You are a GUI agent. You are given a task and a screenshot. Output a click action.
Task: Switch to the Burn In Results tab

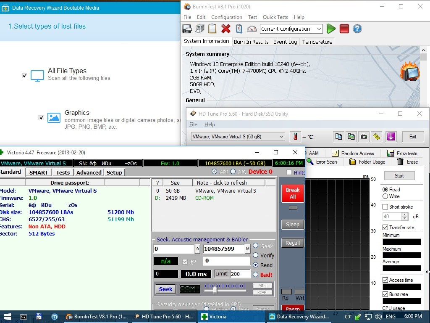pyautogui.click(x=251, y=42)
